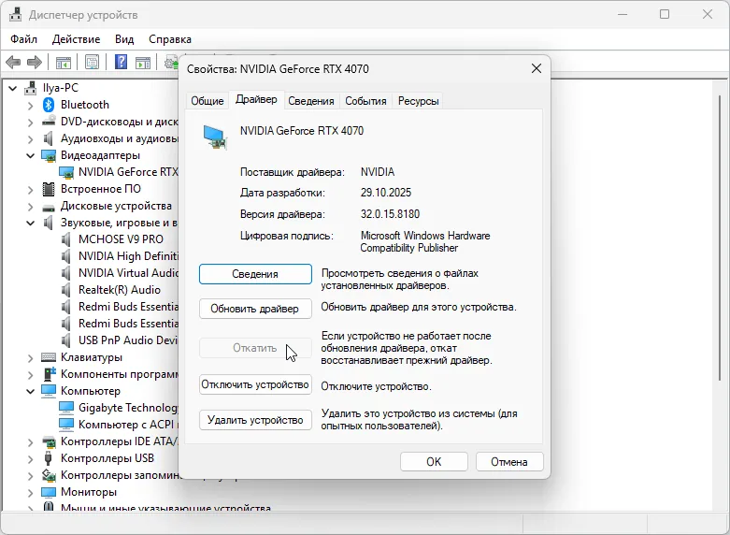The height and width of the screenshot is (535, 730).
Task: Click the Device Manager title bar icon
Action: [x=15, y=14]
